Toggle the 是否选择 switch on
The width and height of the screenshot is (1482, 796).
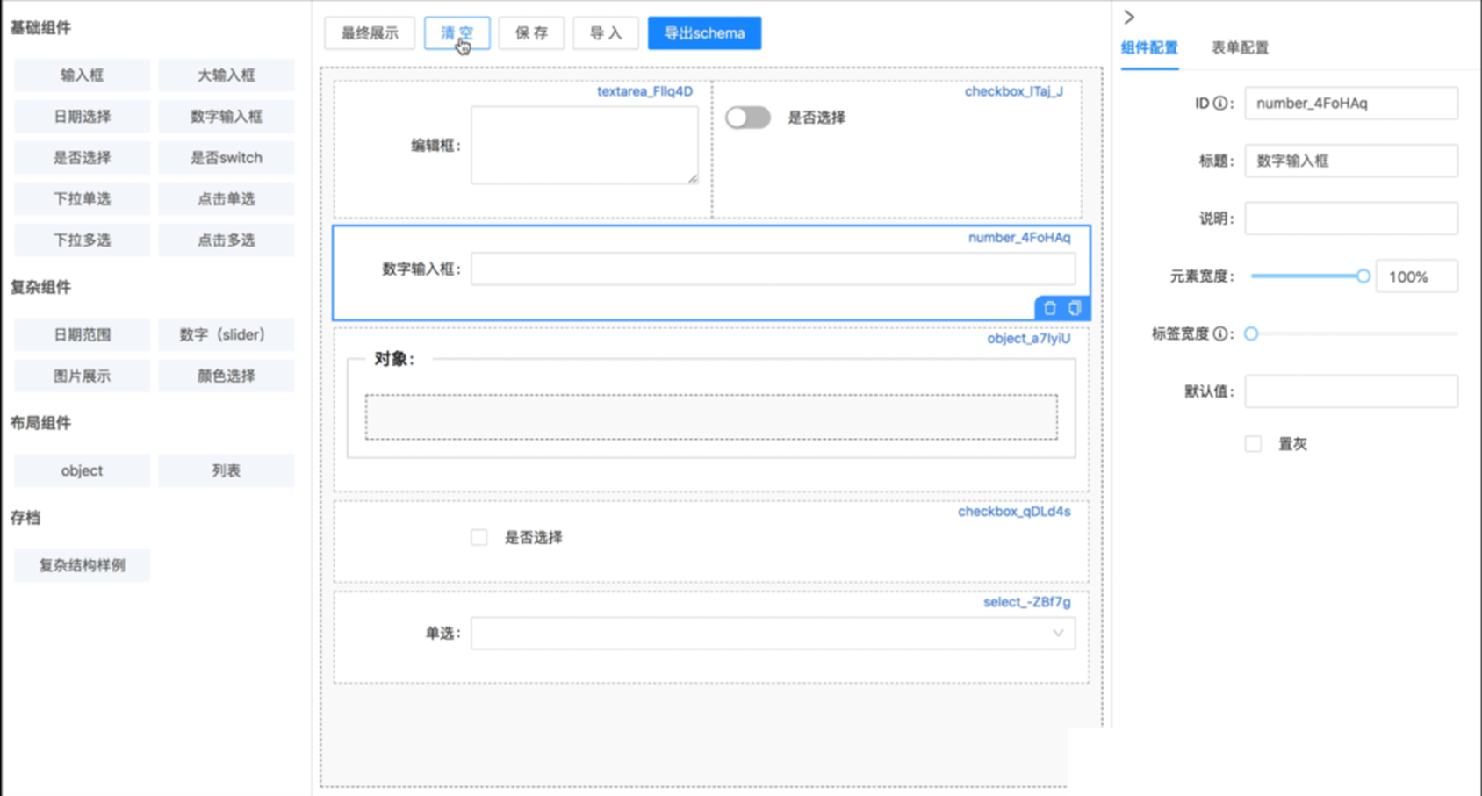[748, 118]
